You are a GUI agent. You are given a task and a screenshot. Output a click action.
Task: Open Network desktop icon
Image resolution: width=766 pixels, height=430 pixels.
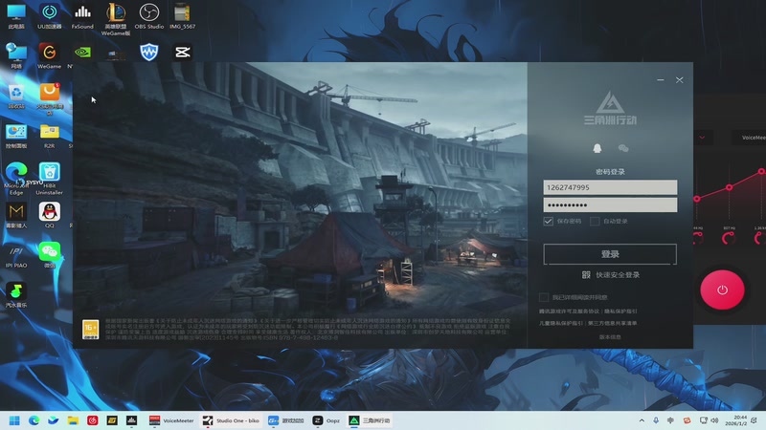[x=16, y=55]
